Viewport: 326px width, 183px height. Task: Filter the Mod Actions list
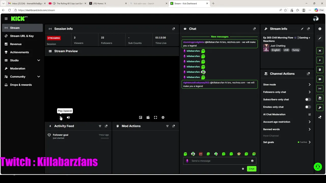click(x=167, y=126)
